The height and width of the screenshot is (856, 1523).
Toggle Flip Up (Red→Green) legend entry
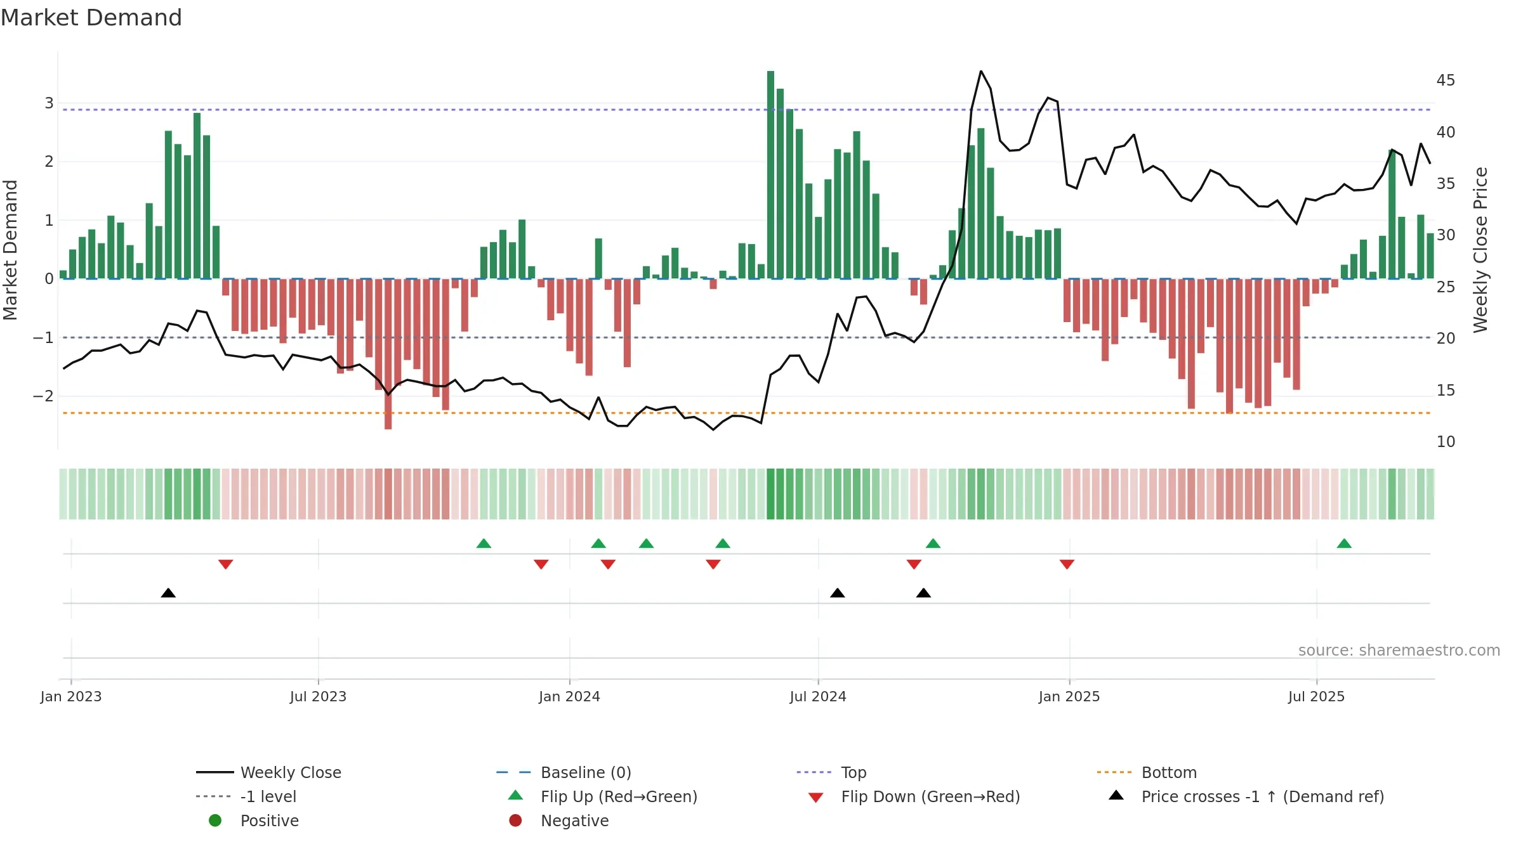click(603, 796)
